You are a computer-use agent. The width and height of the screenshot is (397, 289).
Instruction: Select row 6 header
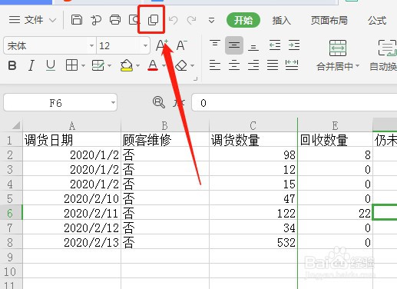point(11,213)
